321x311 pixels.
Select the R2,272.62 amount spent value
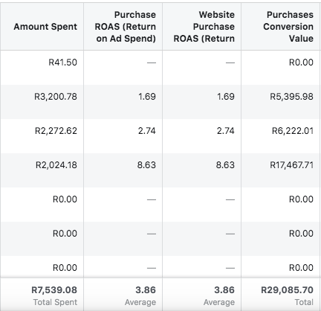(x=56, y=131)
